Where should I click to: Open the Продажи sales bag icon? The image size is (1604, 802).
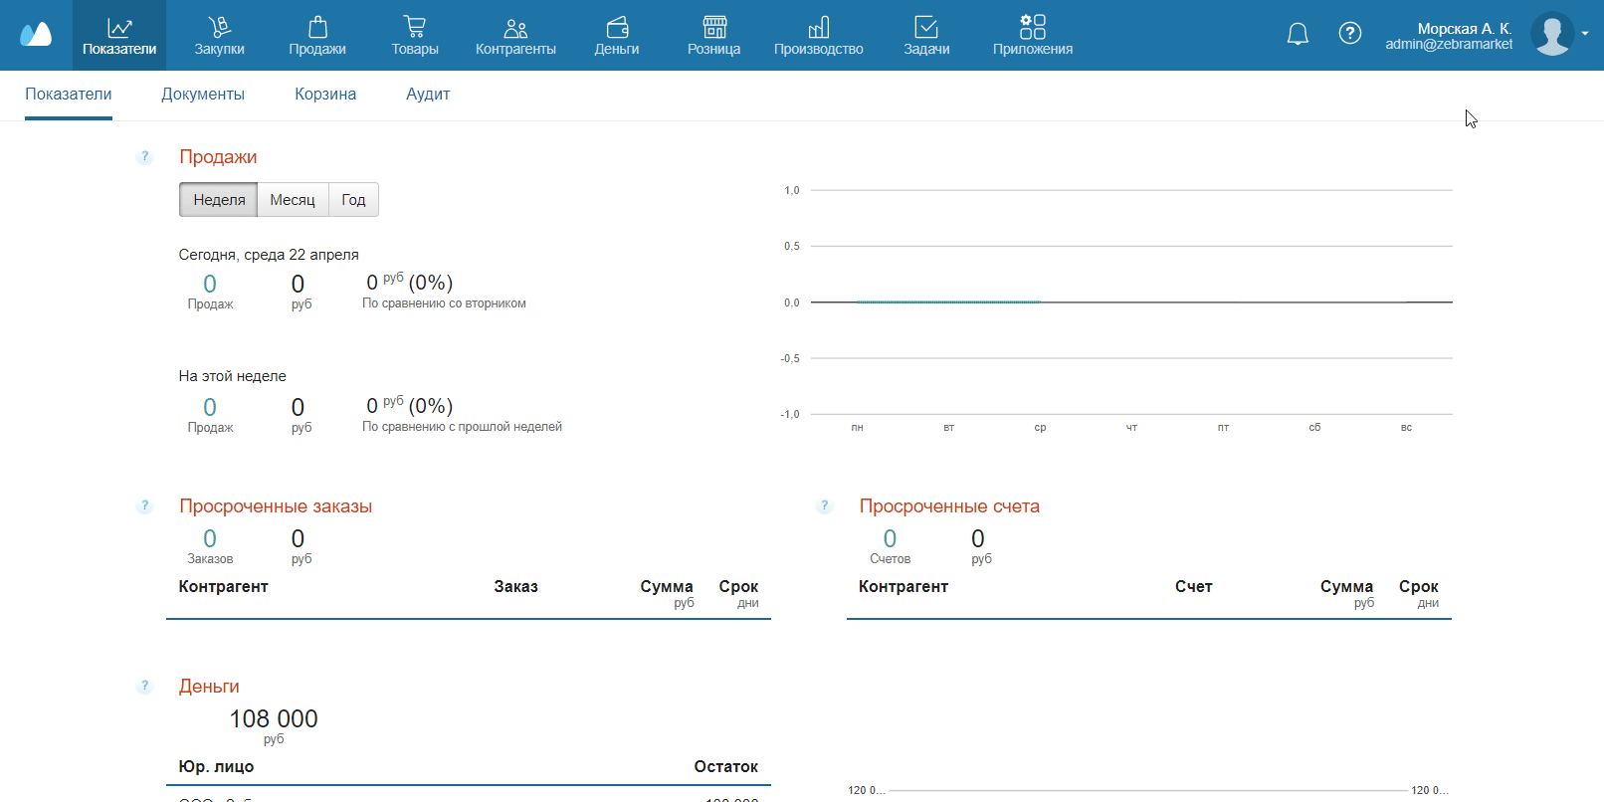317,27
